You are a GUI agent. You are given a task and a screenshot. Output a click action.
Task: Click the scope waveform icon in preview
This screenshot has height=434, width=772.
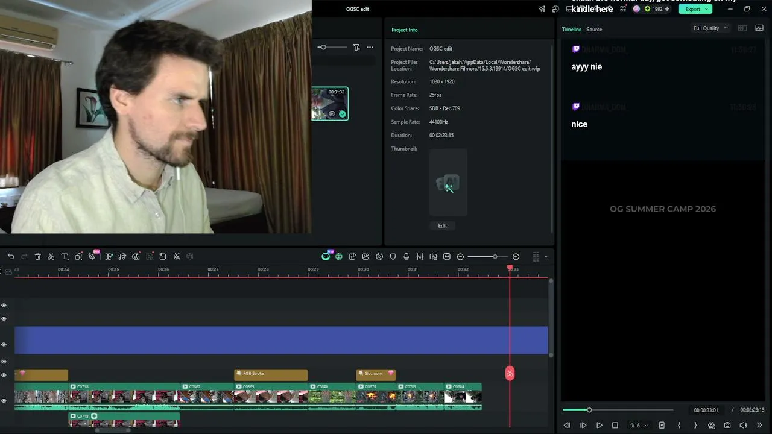pos(759,28)
